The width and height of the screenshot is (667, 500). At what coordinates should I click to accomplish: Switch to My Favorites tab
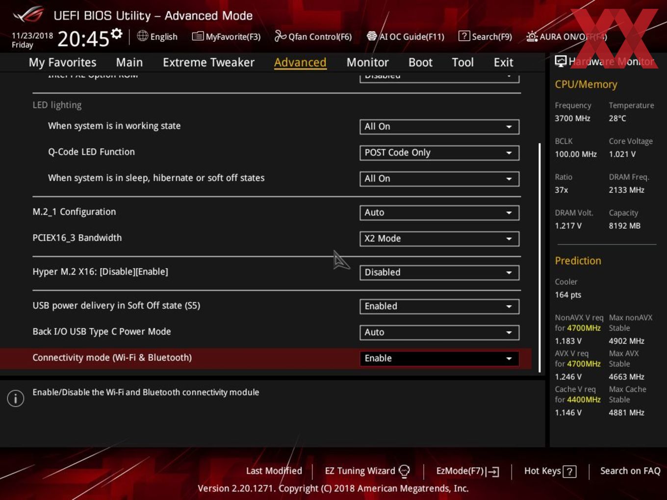tap(62, 62)
